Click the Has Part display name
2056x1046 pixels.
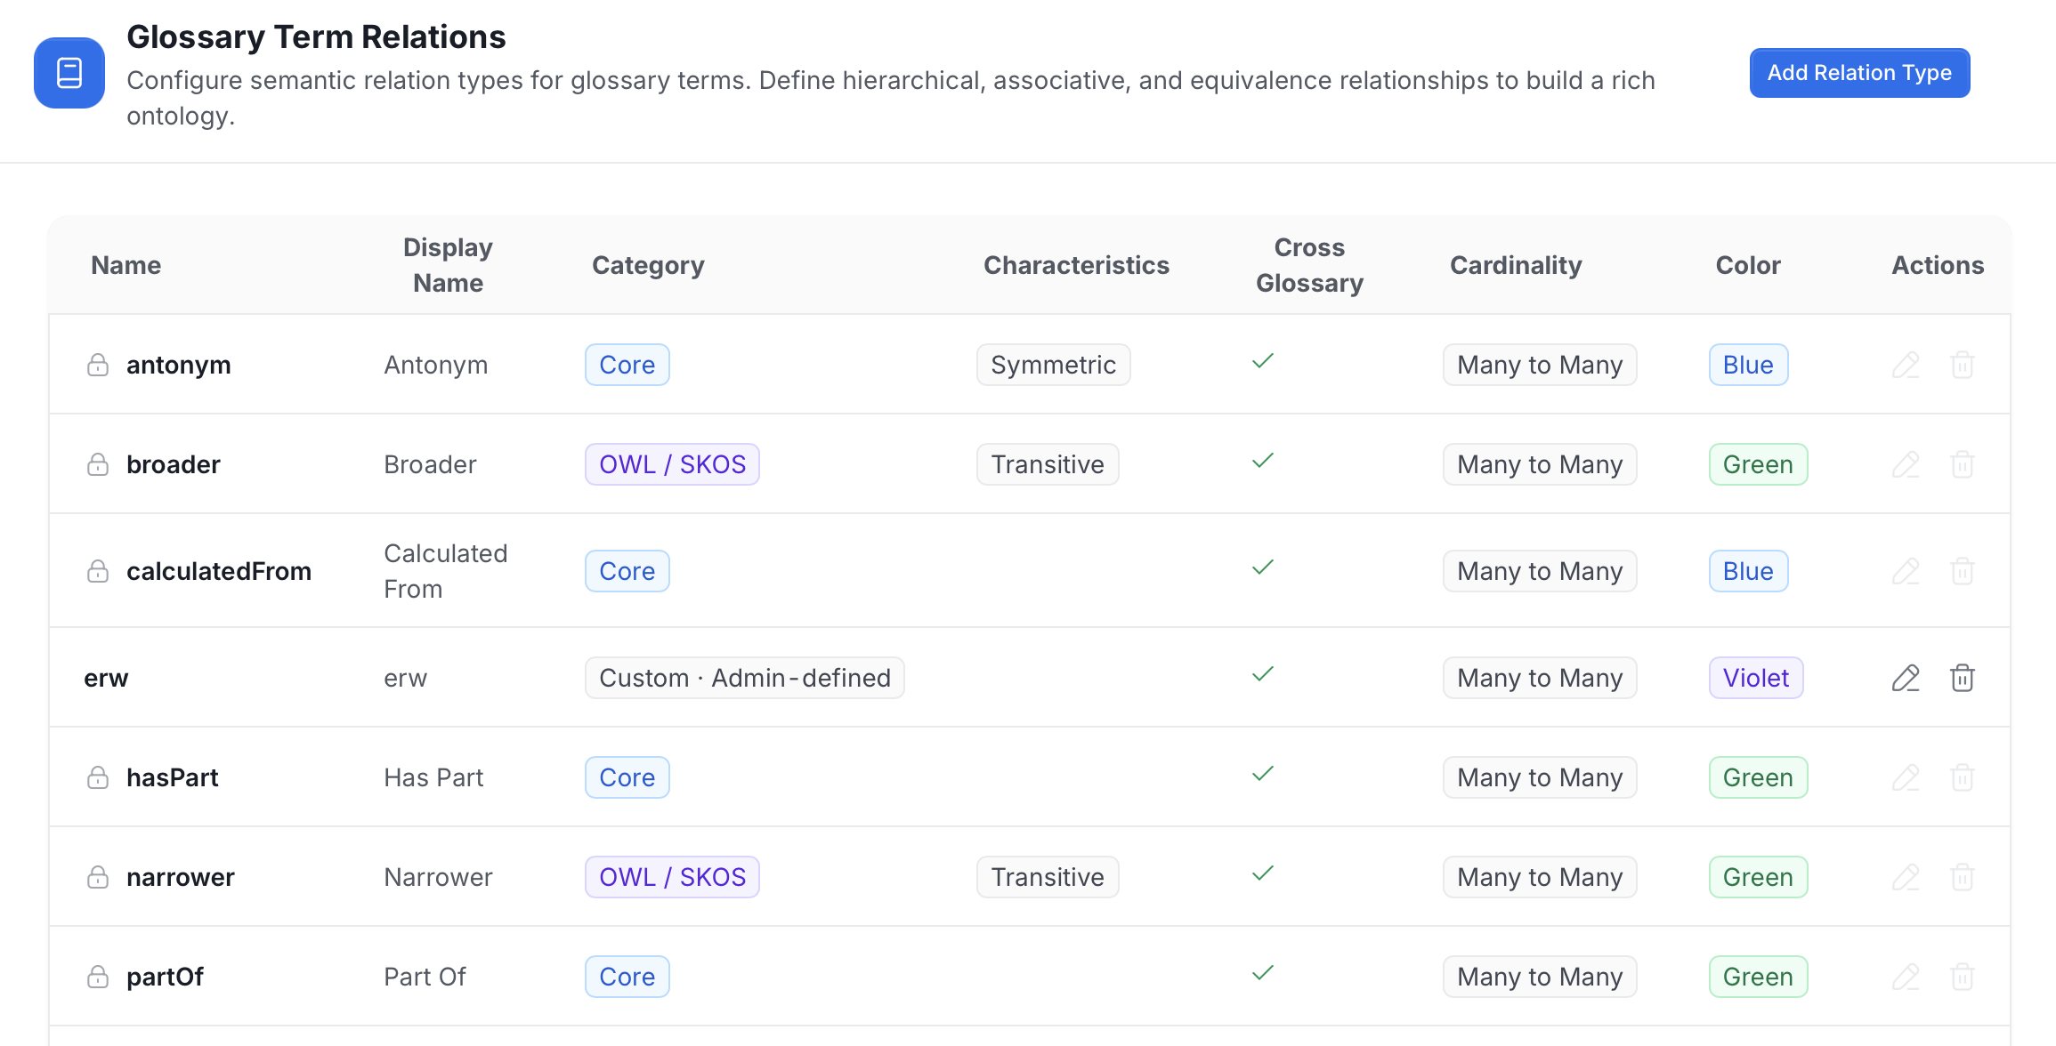tap(433, 777)
